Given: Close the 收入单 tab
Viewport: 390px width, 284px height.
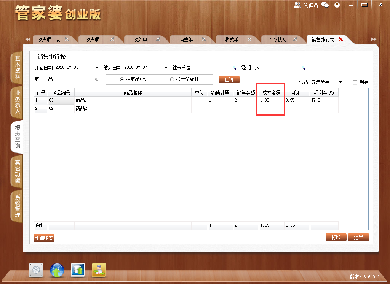Looking at the screenshot, I should (x=158, y=40).
